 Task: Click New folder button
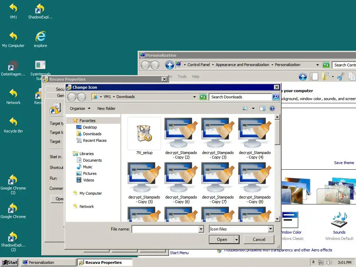pos(106,108)
